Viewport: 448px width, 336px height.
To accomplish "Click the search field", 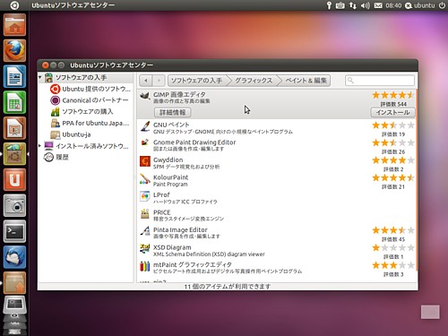I will coord(380,81).
